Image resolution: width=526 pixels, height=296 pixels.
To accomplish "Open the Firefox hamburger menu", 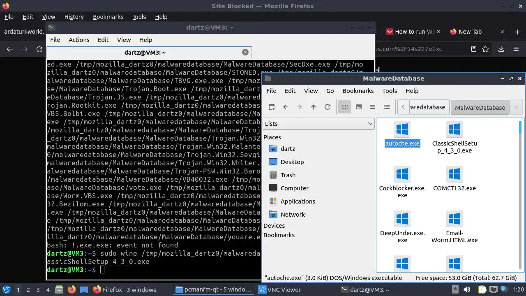I will pyautogui.click(x=516, y=49).
